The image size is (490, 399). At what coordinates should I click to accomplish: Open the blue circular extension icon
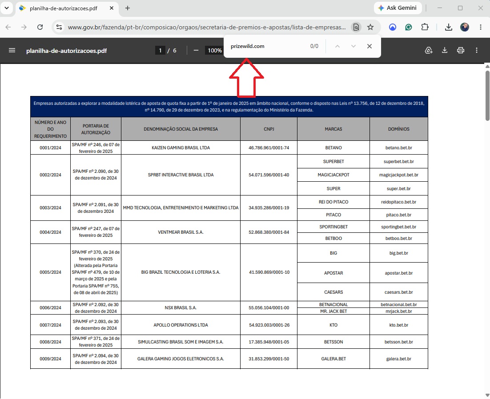pyautogui.click(x=393, y=27)
